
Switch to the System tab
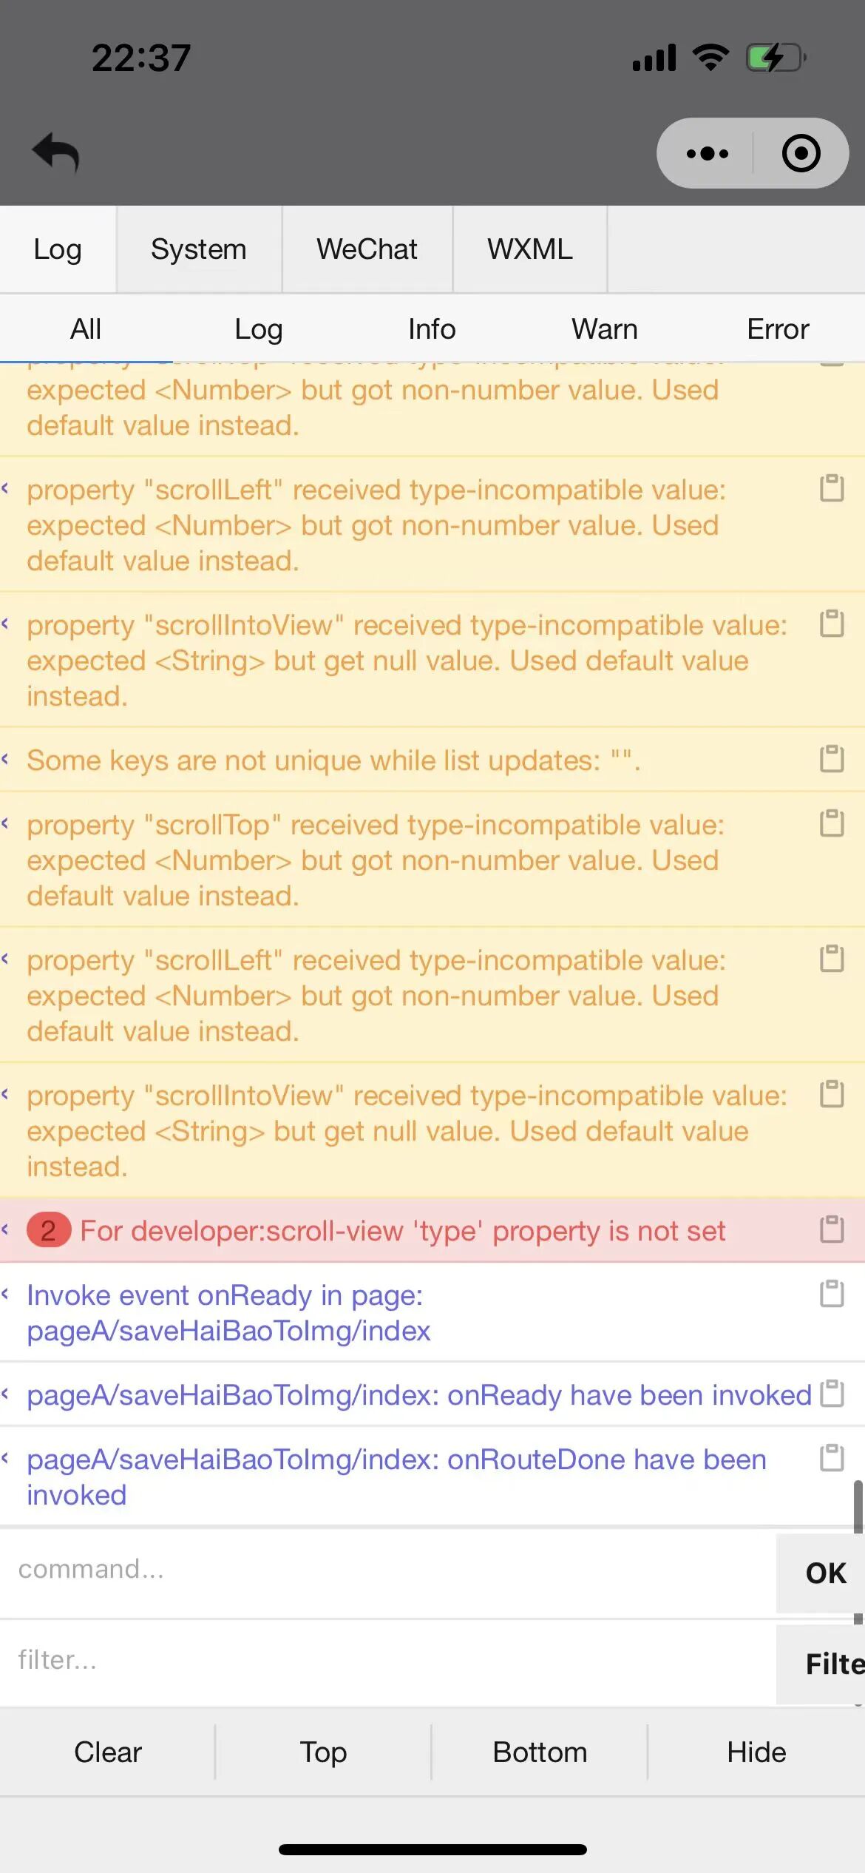click(198, 249)
